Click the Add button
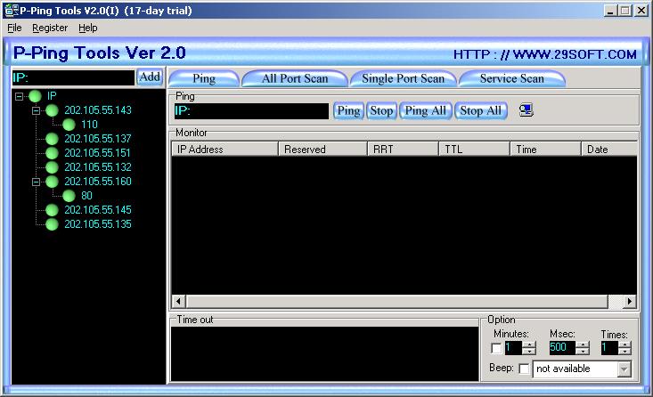The height and width of the screenshot is (397, 653). (x=150, y=77)
